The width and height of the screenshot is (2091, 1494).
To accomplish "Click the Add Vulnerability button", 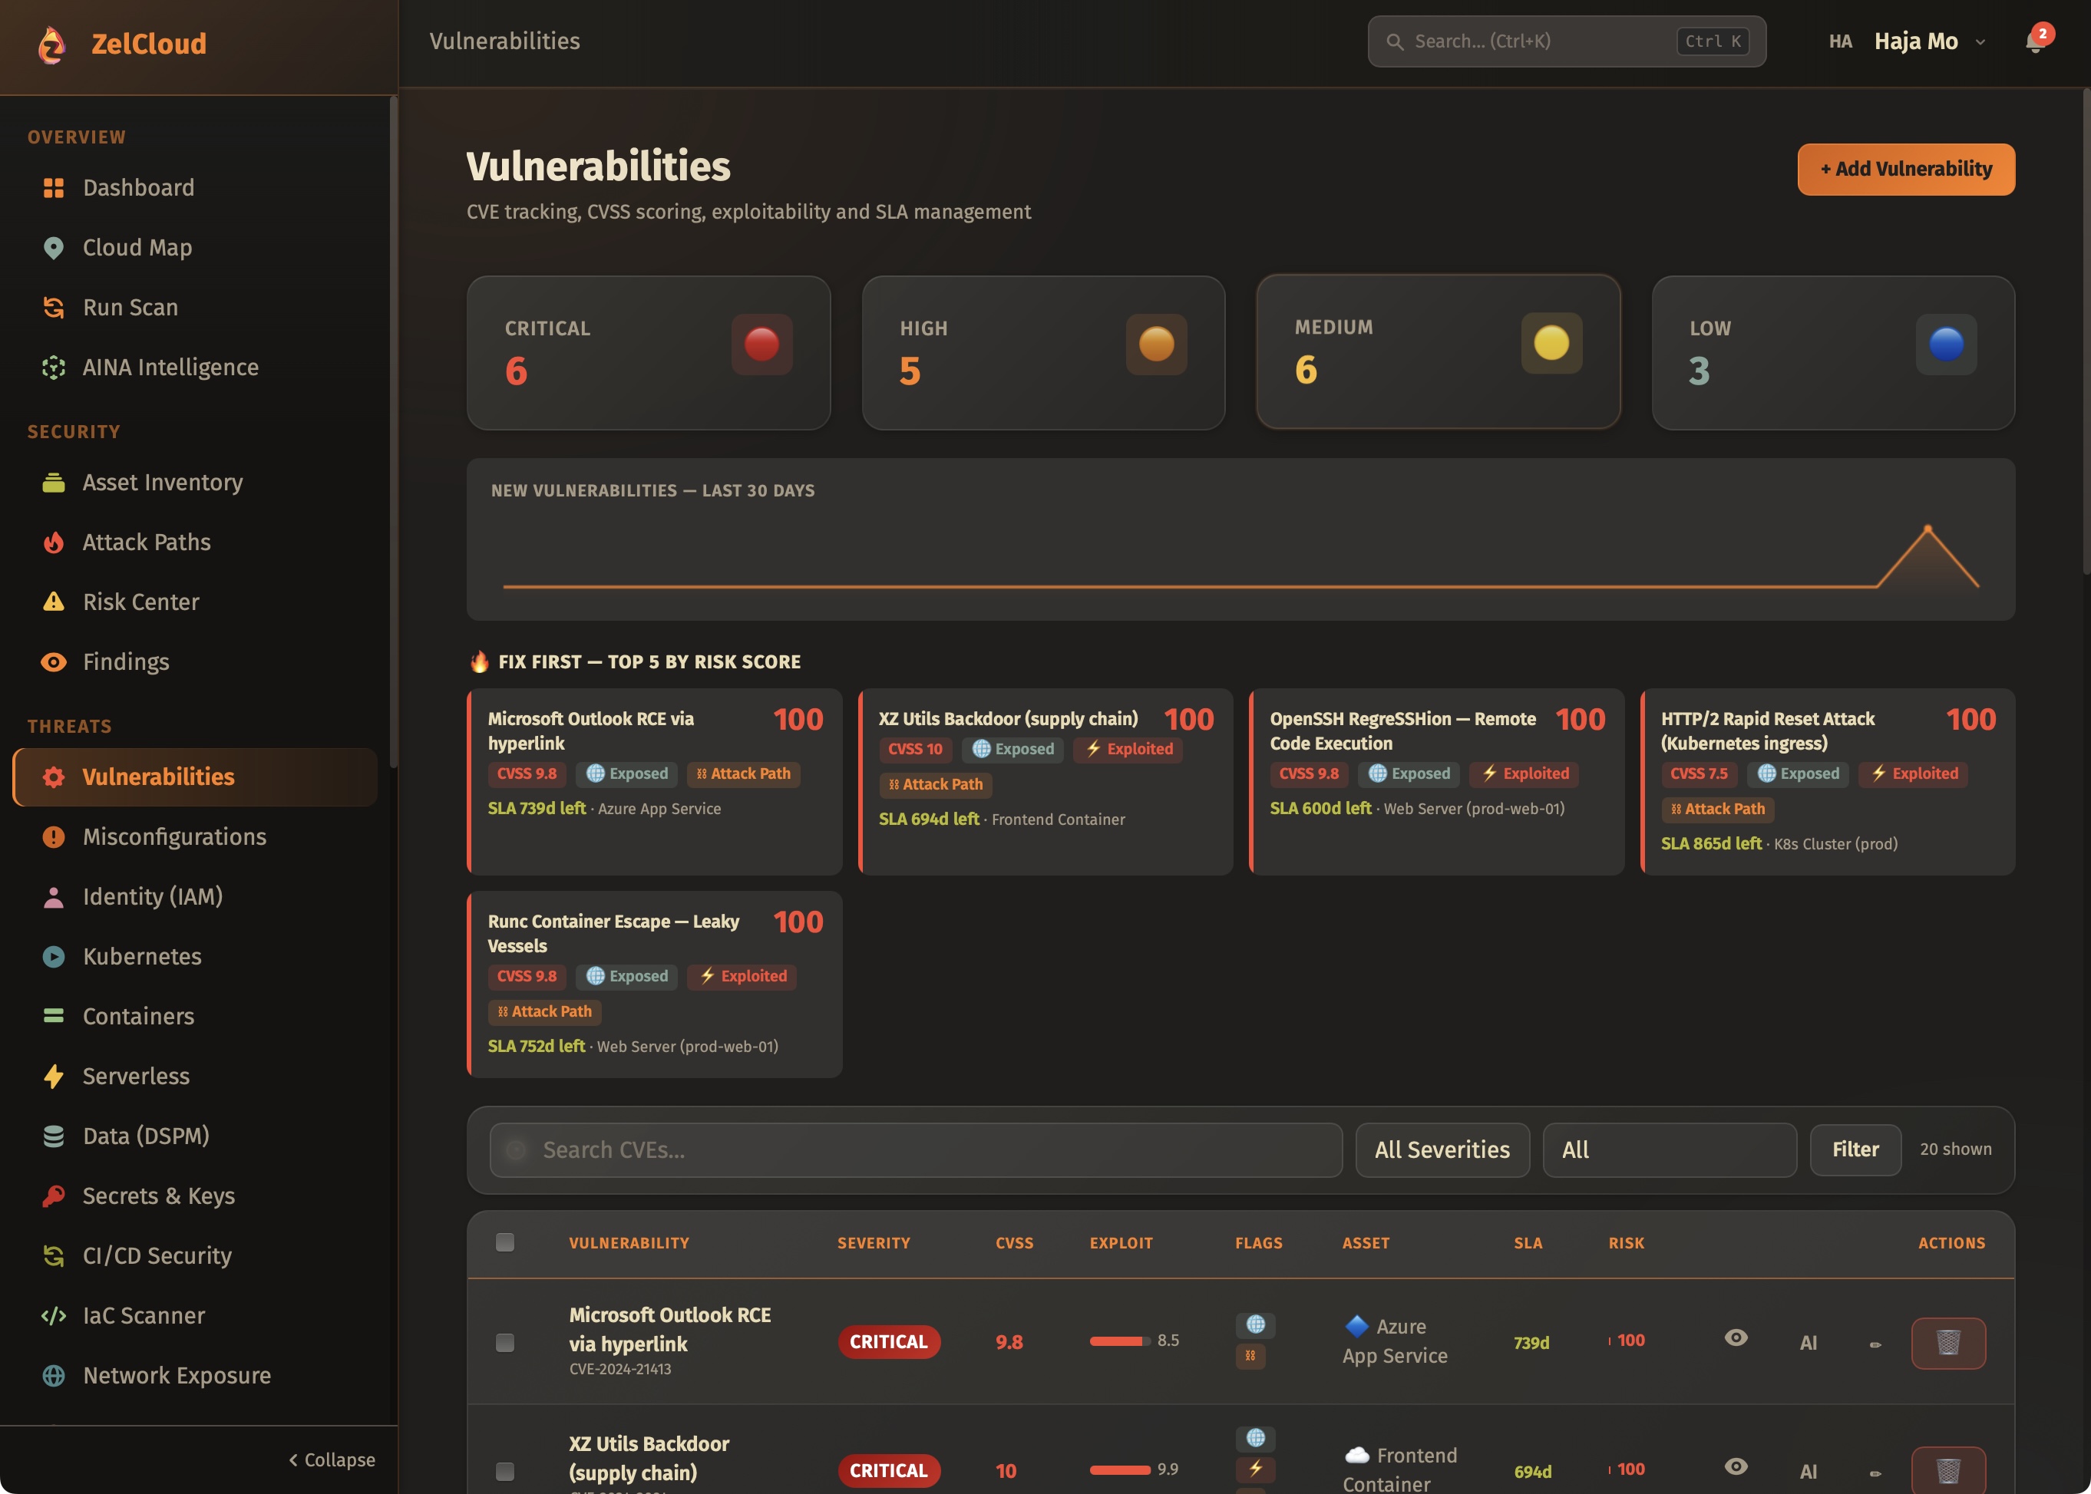I will 1905,168.
